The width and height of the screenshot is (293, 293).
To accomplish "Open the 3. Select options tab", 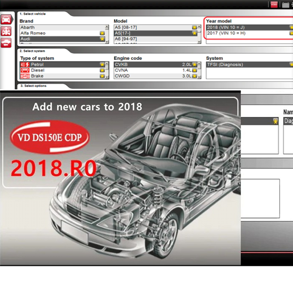I will pos(33,86).
